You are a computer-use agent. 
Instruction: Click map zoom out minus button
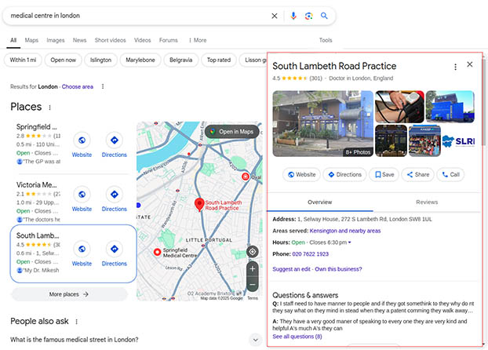point(252,284)
